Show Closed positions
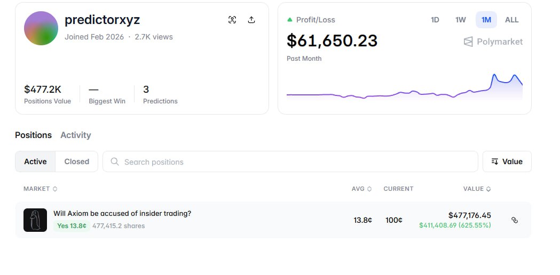 tap(77, 161)
